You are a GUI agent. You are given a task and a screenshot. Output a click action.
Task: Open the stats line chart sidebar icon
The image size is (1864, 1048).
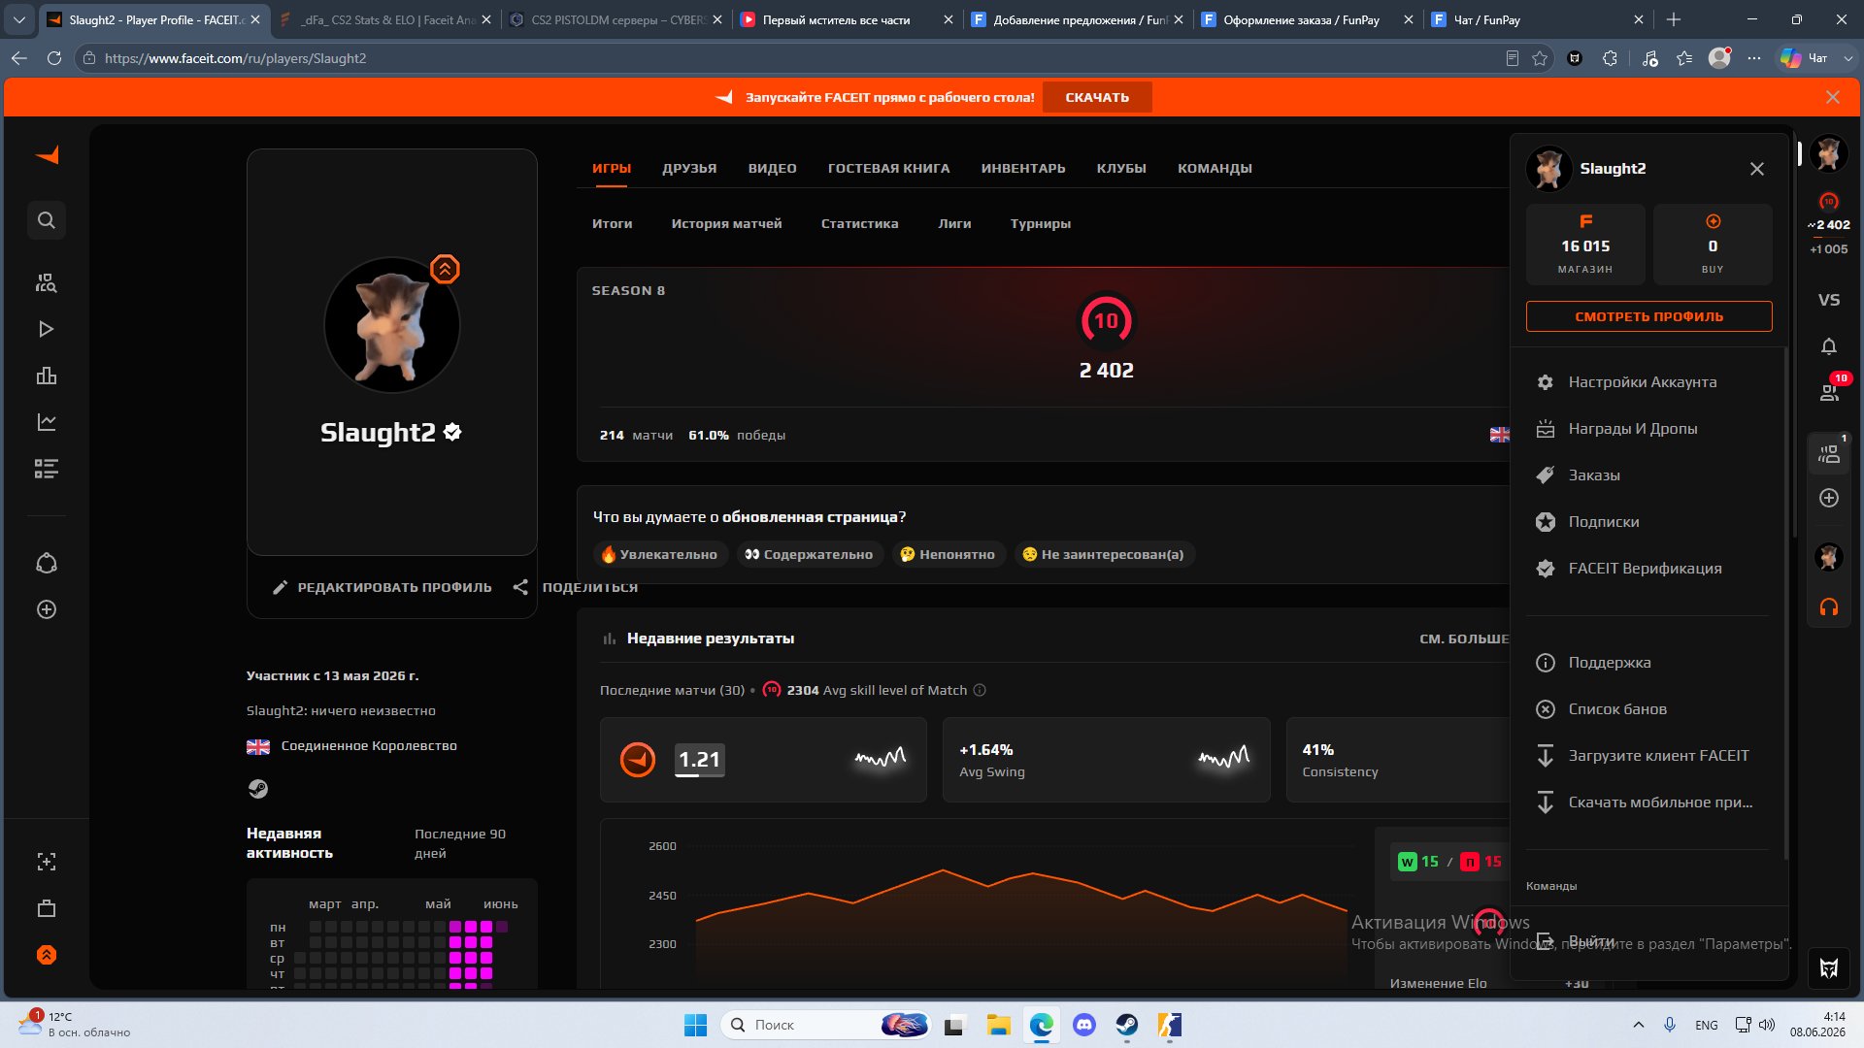(47, 422)
